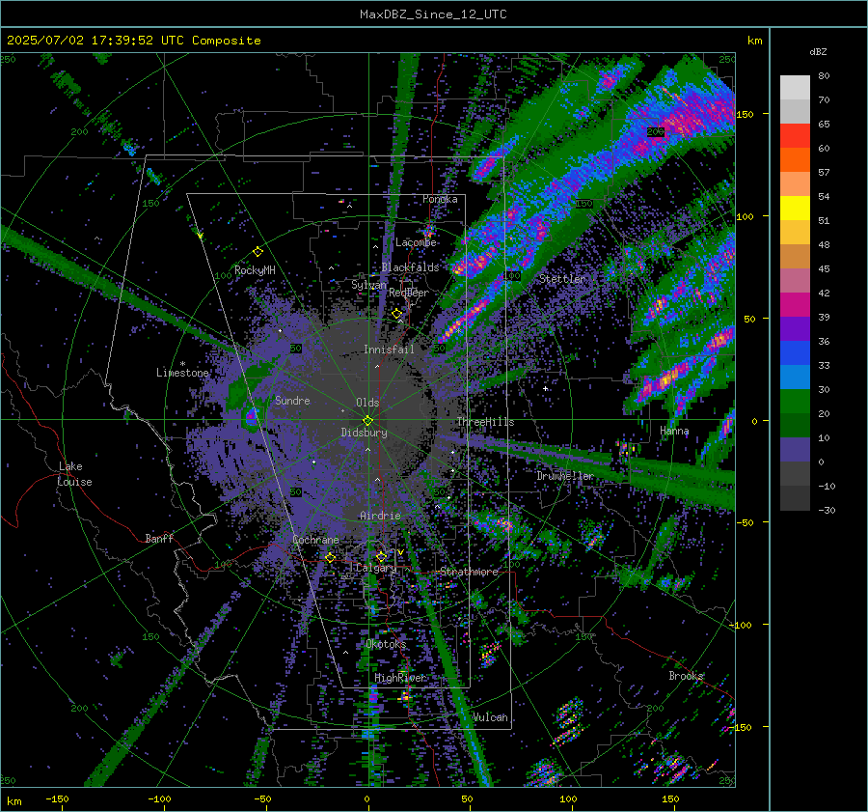Click the HighRiver label
The width and height of the screenshot is (868, 812).
400,678
